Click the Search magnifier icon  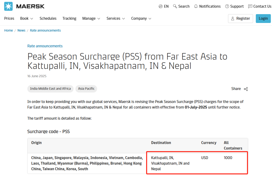click(x=175, y=6)
